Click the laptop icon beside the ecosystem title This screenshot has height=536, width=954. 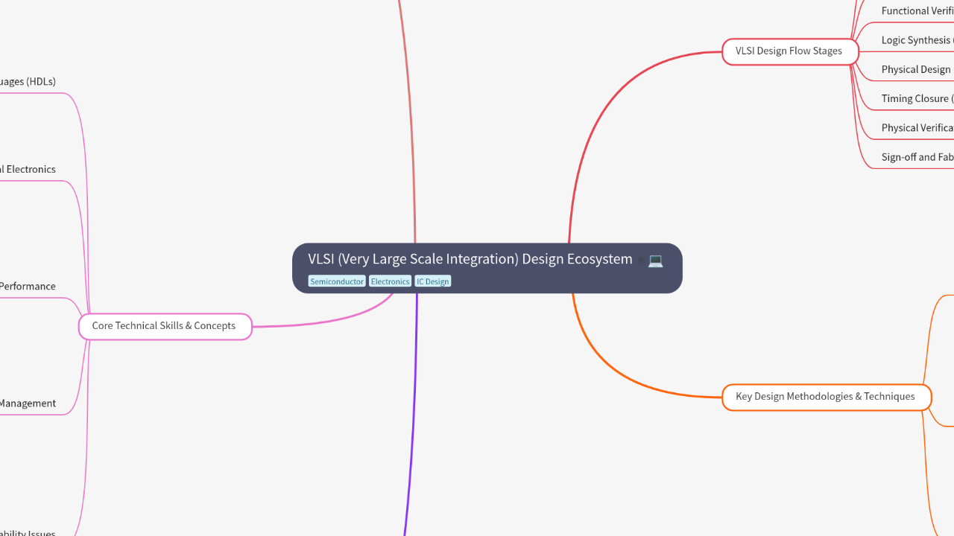[655, 261]
